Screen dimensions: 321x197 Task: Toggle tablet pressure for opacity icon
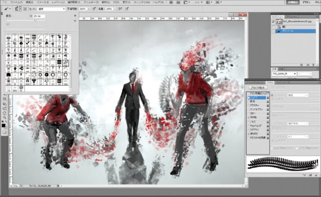tap(94, 9)
